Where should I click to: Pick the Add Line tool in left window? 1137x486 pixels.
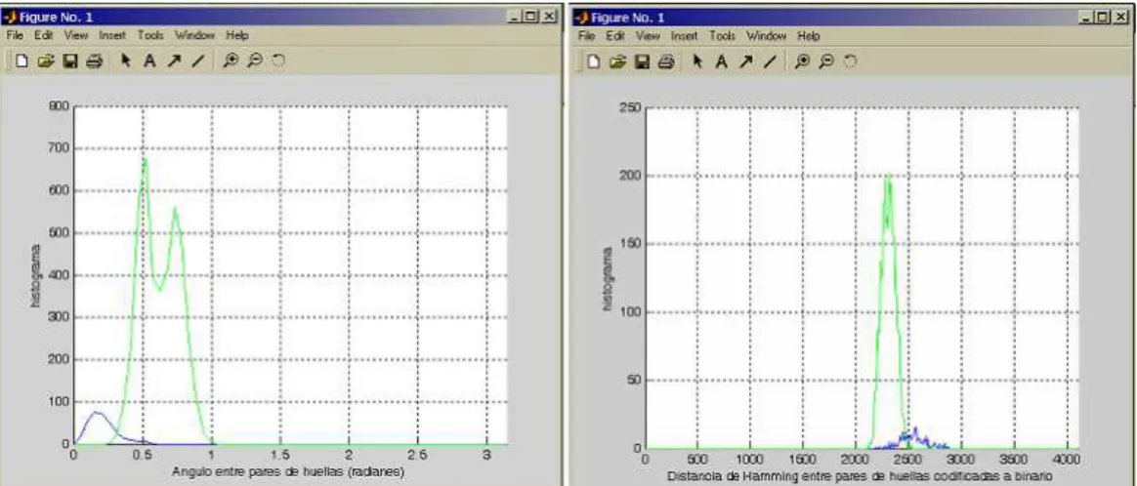pyautogui.click(x=198, y=61)
